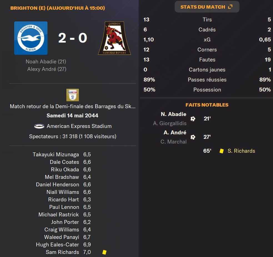Expand the Stats du Match panel

point(207,7)
